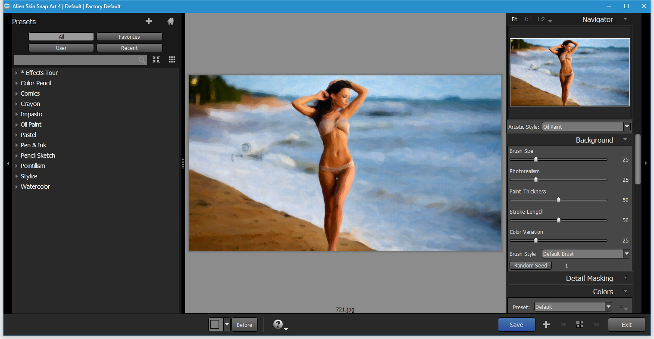Viewport: 654px width, 339px height.
Task: Go to previous image arrow
Action: point(563,324)
